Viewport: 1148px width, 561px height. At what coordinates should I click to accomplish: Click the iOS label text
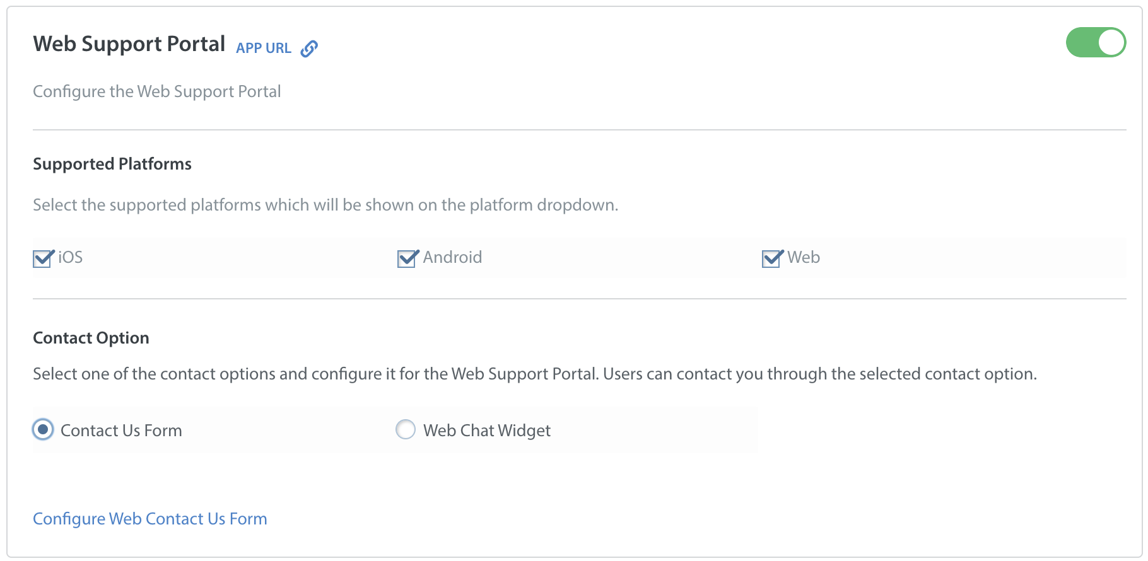tap(71, 257)
